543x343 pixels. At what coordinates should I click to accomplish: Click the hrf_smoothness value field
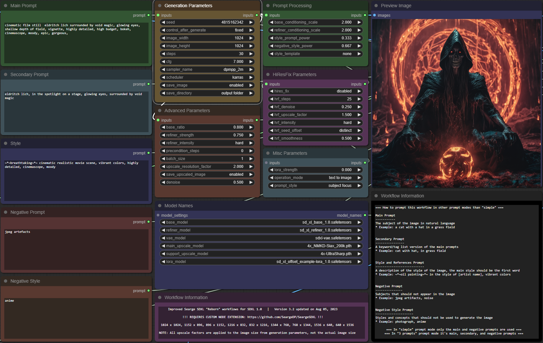coord(315,138)
